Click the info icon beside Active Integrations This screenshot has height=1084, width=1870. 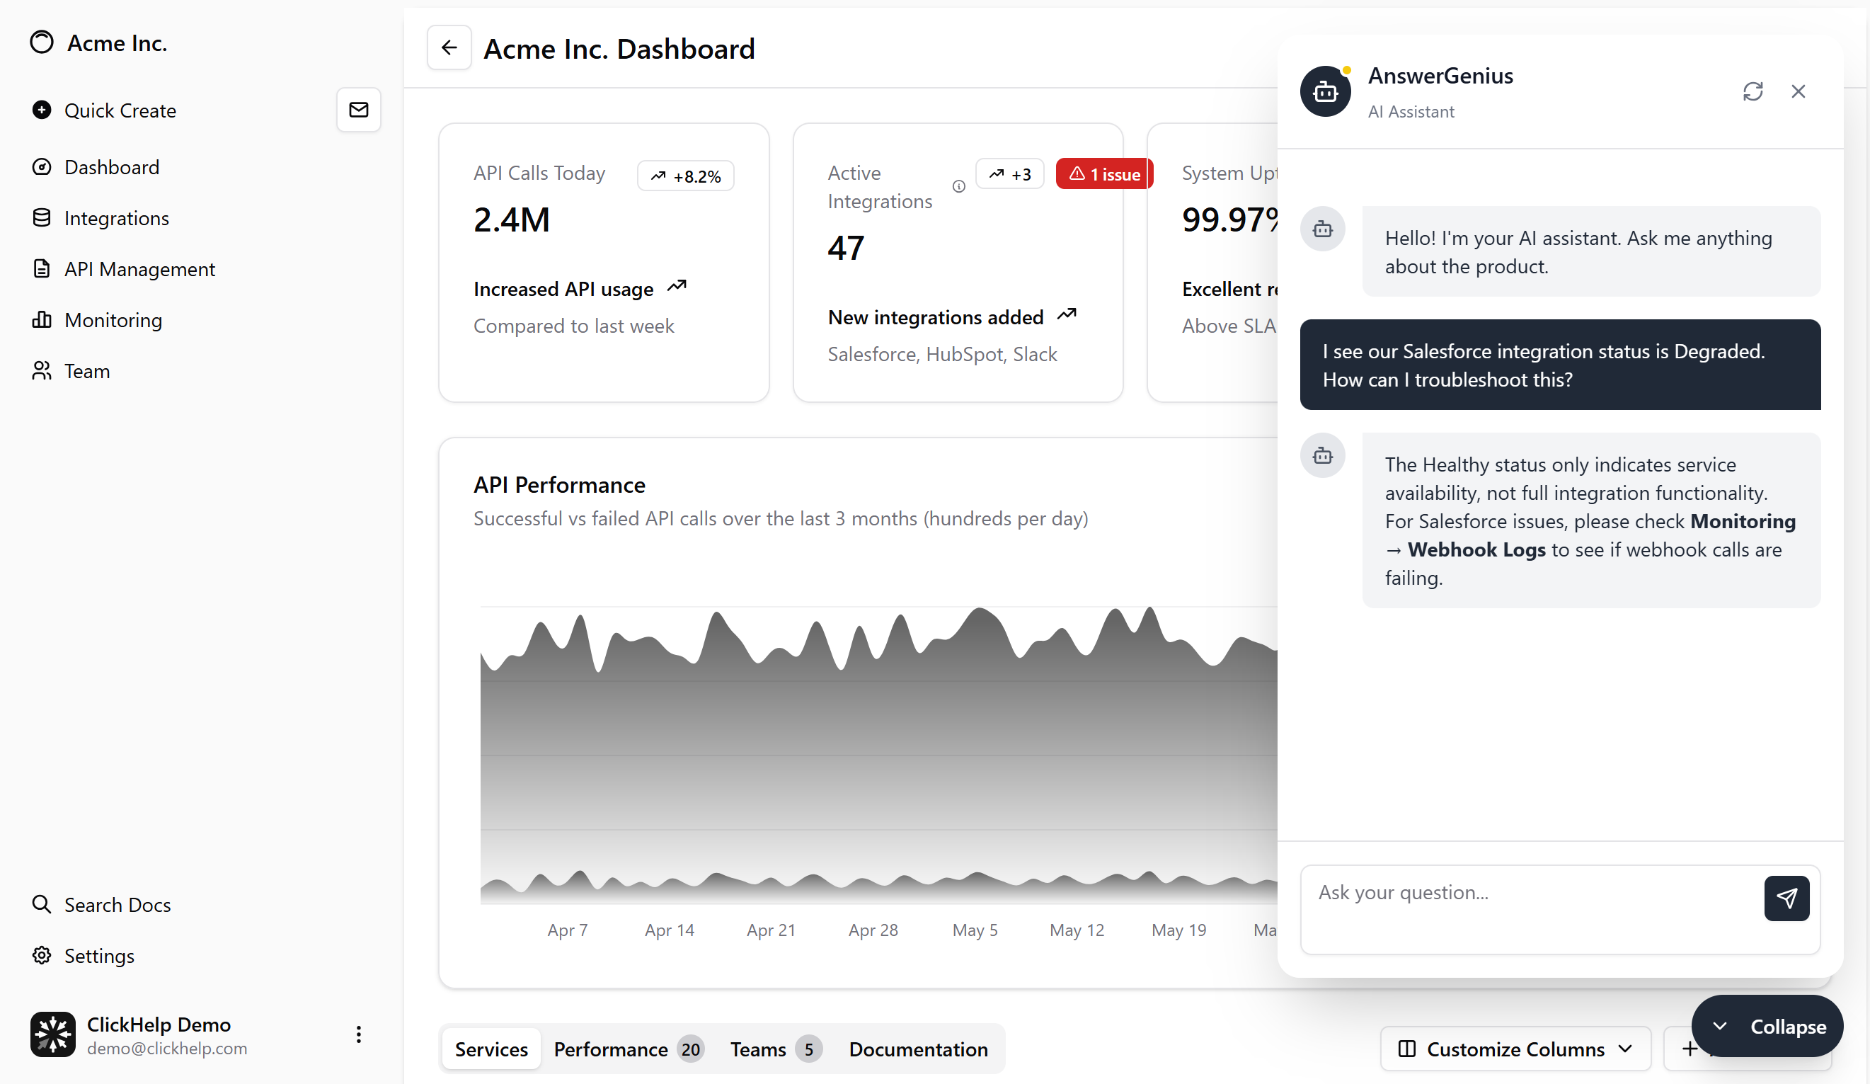pyautogui.click(x=959, y=186)
